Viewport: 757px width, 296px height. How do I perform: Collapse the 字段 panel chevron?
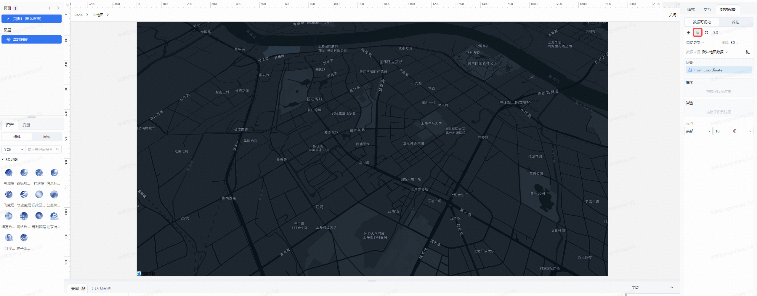coord(672,288)
